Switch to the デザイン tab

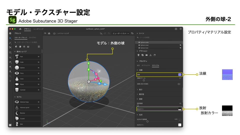click(x=27, y=29)
